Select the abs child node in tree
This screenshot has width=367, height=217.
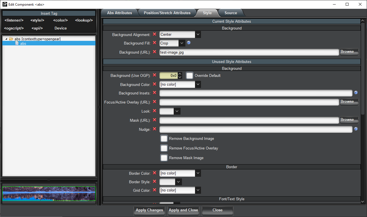49,43
